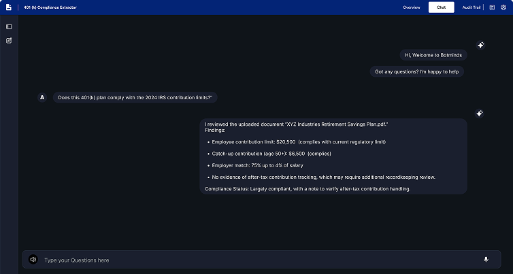The width and height of the screenshot is (513, 274).
Task: Open the Audit Trail tab
Action: click(471, 7)
